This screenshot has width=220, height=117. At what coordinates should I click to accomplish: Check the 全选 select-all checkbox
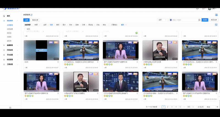tap(25, 29)
